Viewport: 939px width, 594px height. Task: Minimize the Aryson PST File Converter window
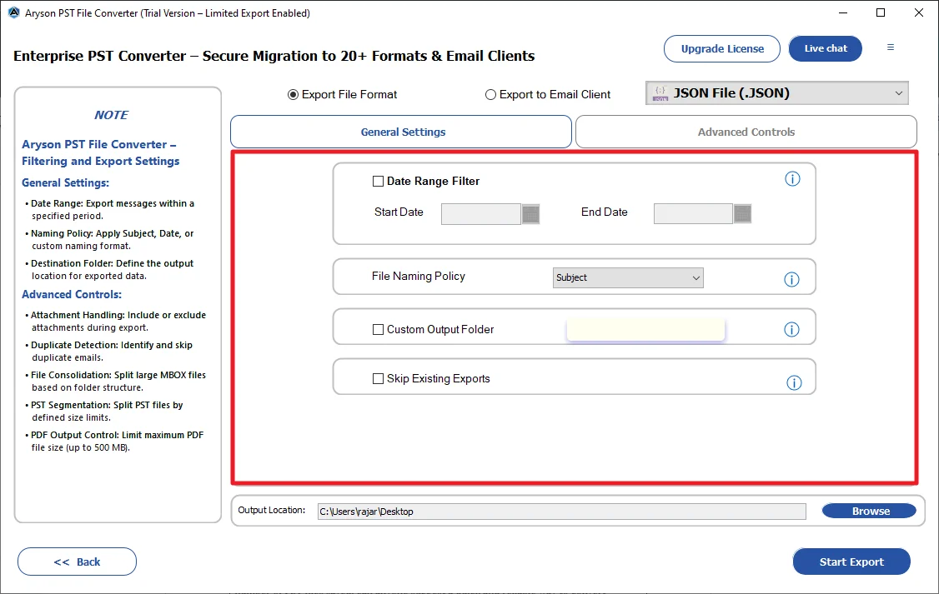pos(842,12)
